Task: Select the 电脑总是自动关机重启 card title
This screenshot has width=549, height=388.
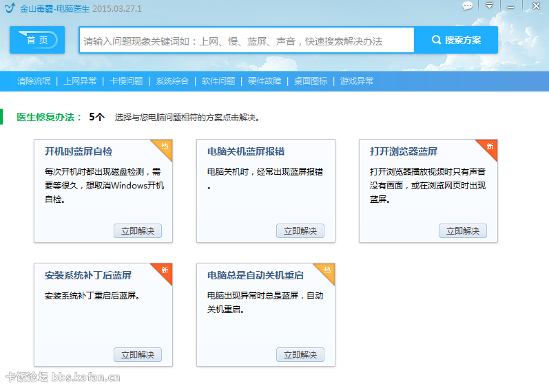Action: point(256,275)
